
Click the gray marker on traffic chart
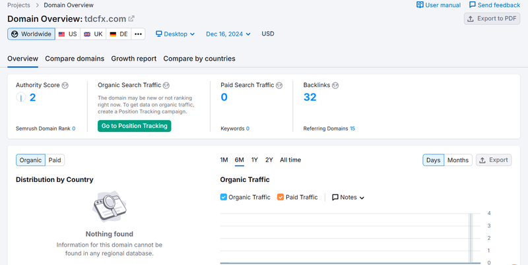pos(471,238)
